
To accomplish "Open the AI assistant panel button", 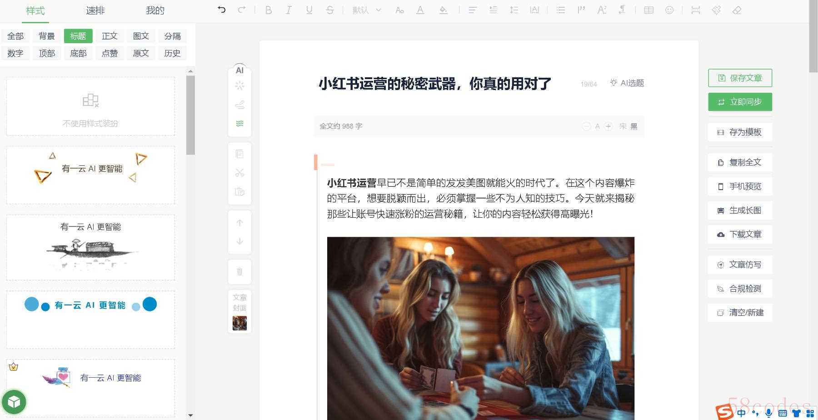I will pos(239,70).
